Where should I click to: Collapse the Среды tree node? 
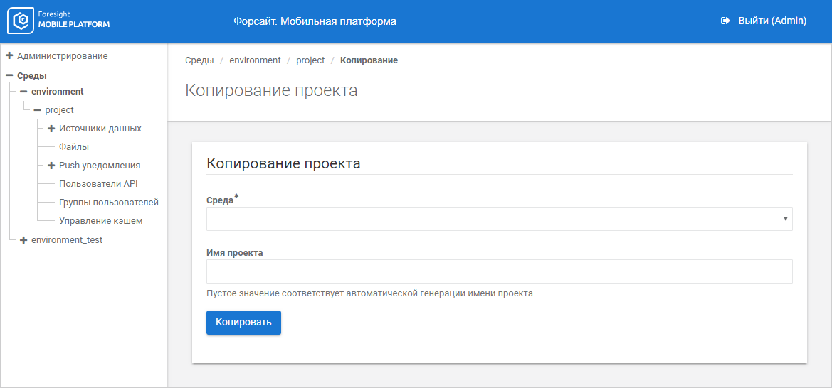(x=9, y=75)
